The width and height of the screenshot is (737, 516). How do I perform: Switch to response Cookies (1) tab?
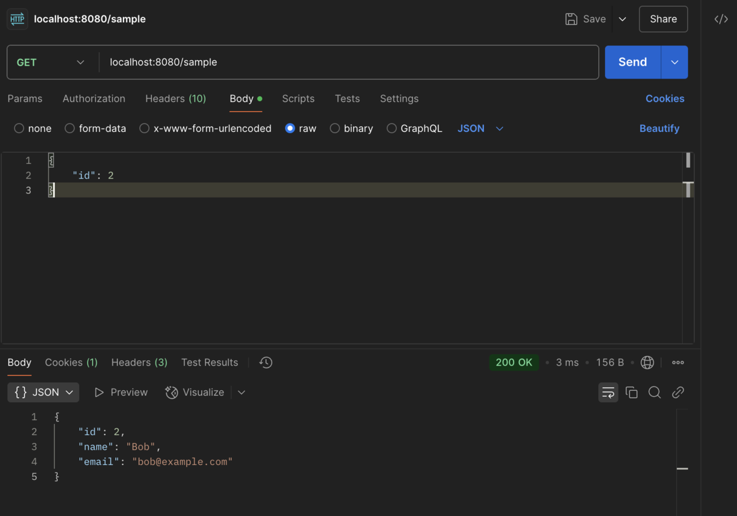[71, 363]
